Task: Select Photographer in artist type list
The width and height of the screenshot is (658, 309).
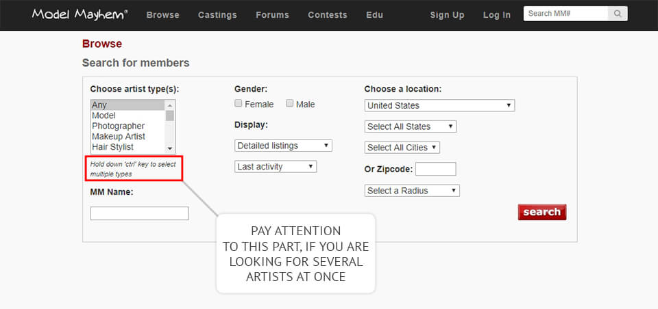Action: pyautogui.click(x=119, y=126)
